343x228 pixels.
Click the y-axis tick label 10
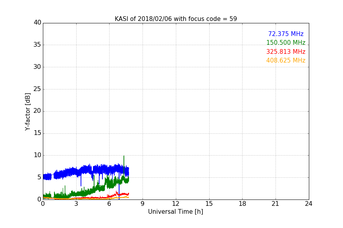[x=37, y=155]
